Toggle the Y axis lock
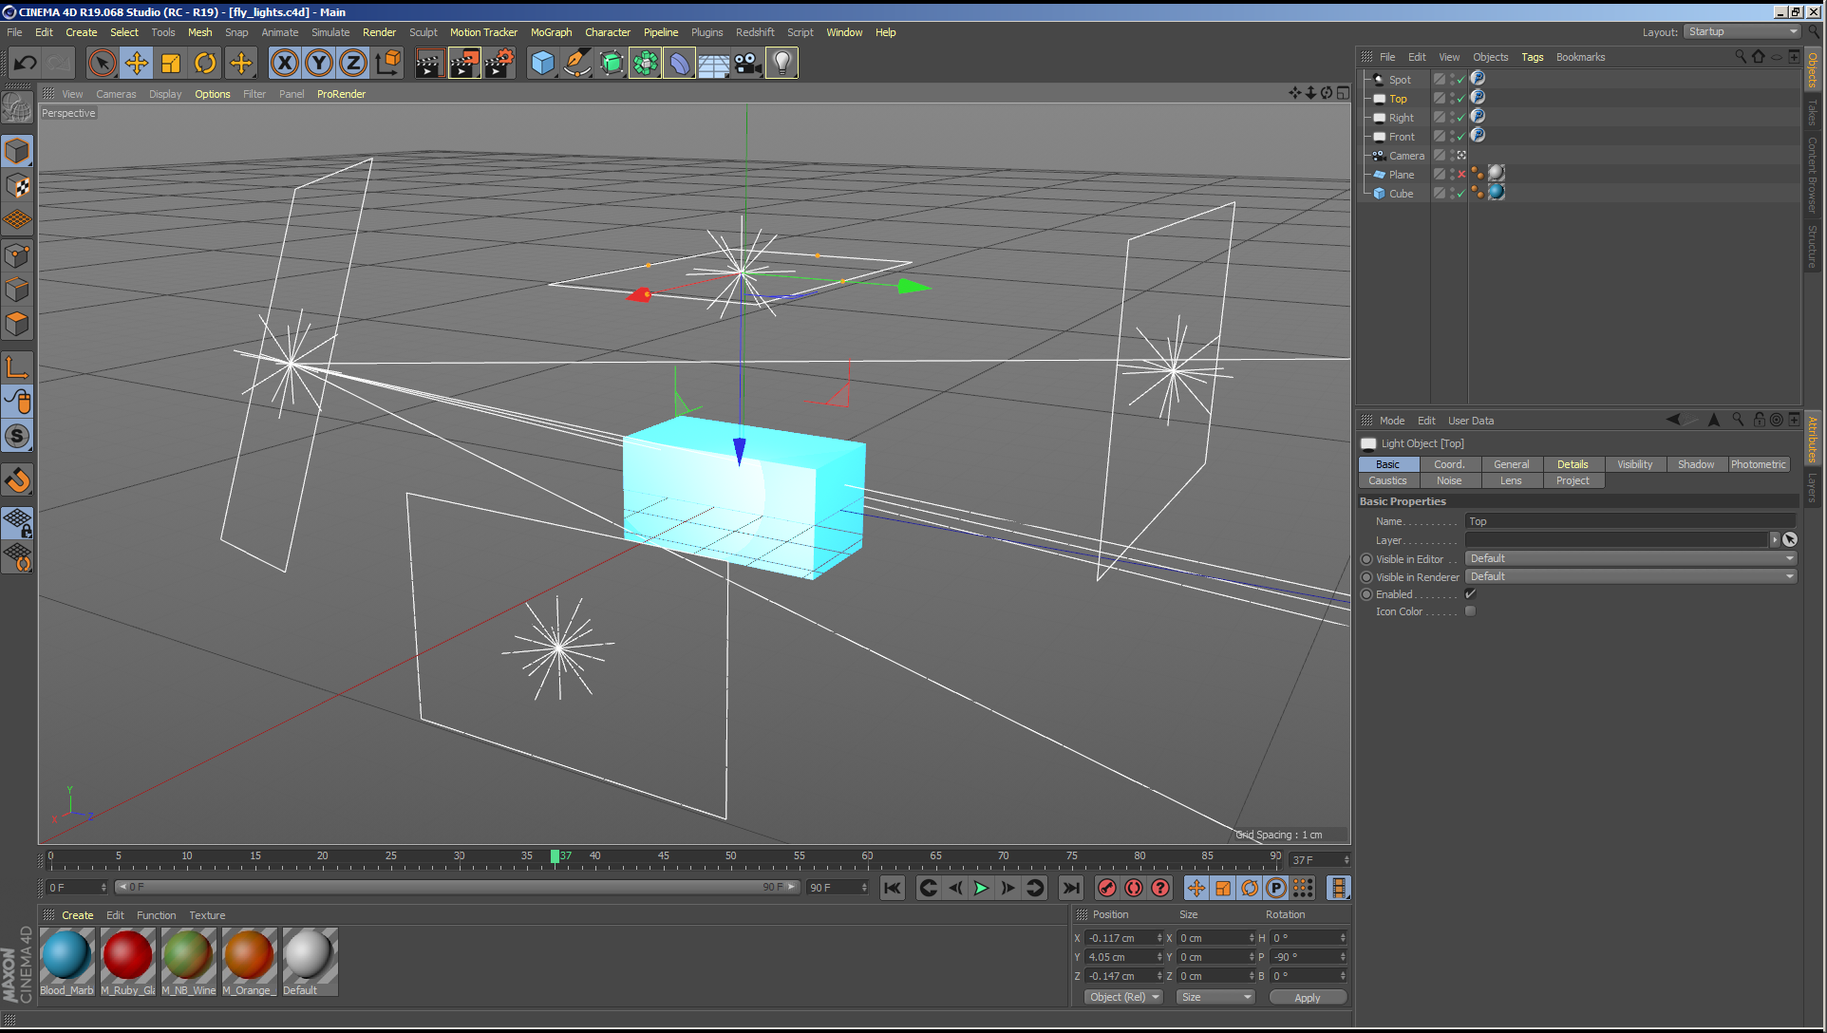 click(x=318, y=64)
